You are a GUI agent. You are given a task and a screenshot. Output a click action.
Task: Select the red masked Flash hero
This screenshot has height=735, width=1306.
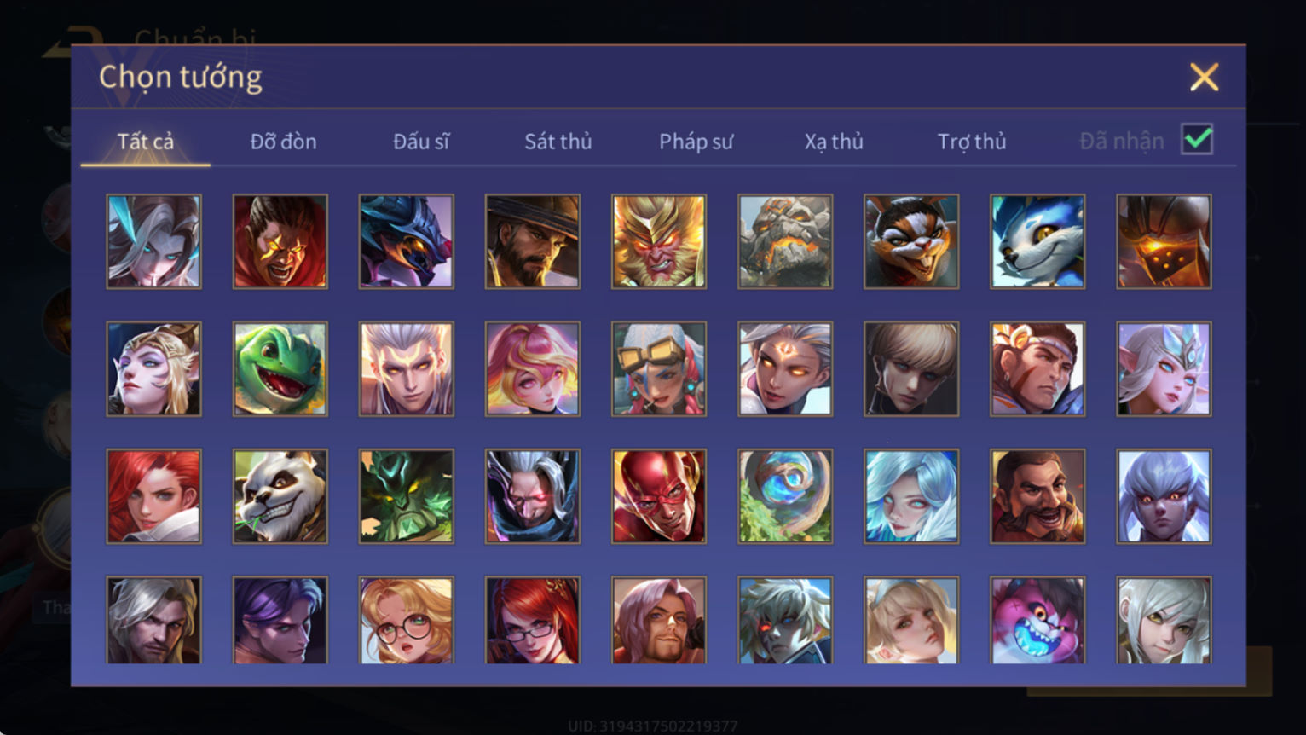click(659, 496)
